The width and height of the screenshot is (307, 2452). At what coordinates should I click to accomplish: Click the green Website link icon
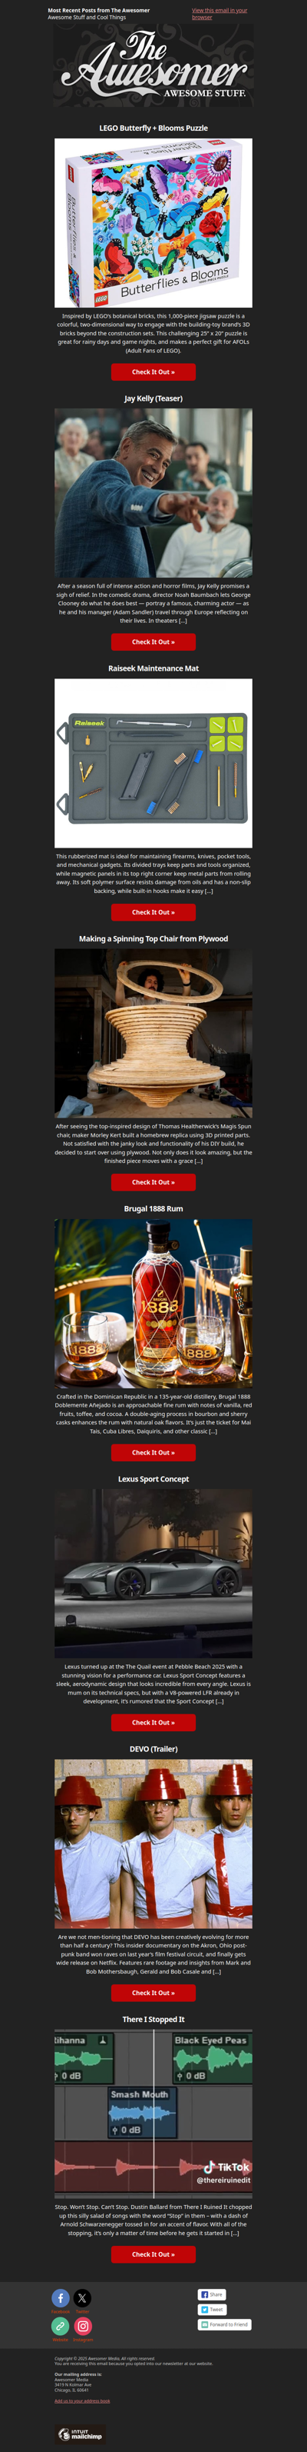(x=60, y=2325)
